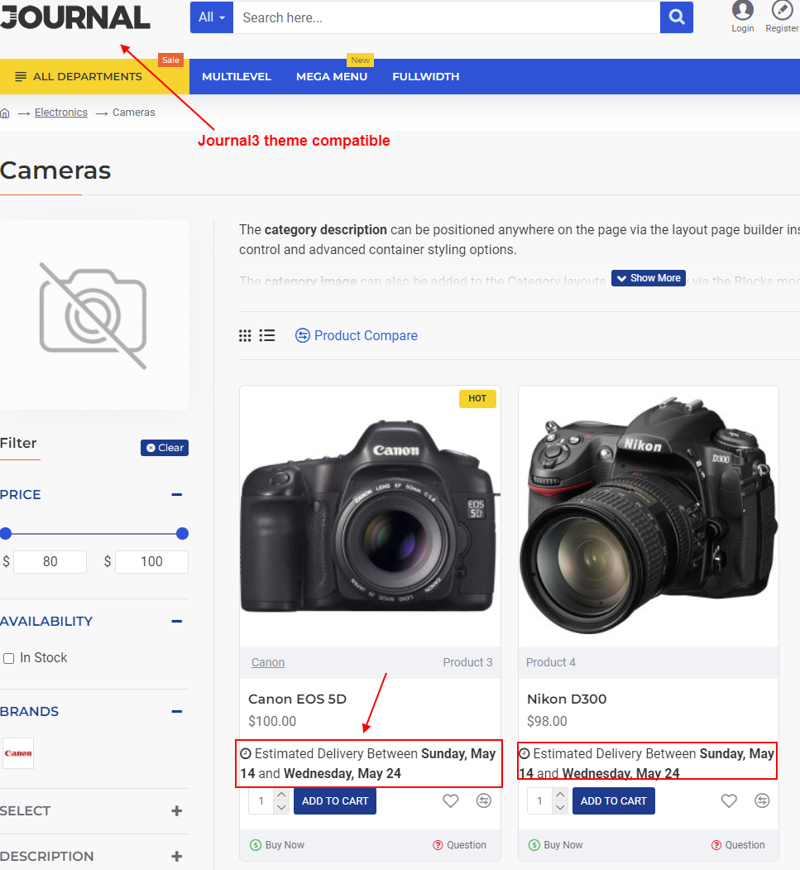800x870 pixels.
Task: Expand the Description filter section
Action: coord(177,857)
